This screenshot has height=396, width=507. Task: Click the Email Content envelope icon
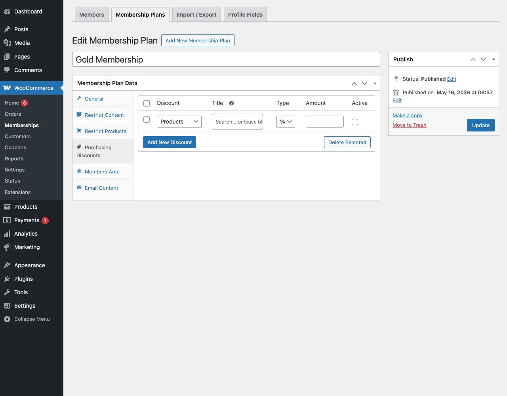pos(79,187)
